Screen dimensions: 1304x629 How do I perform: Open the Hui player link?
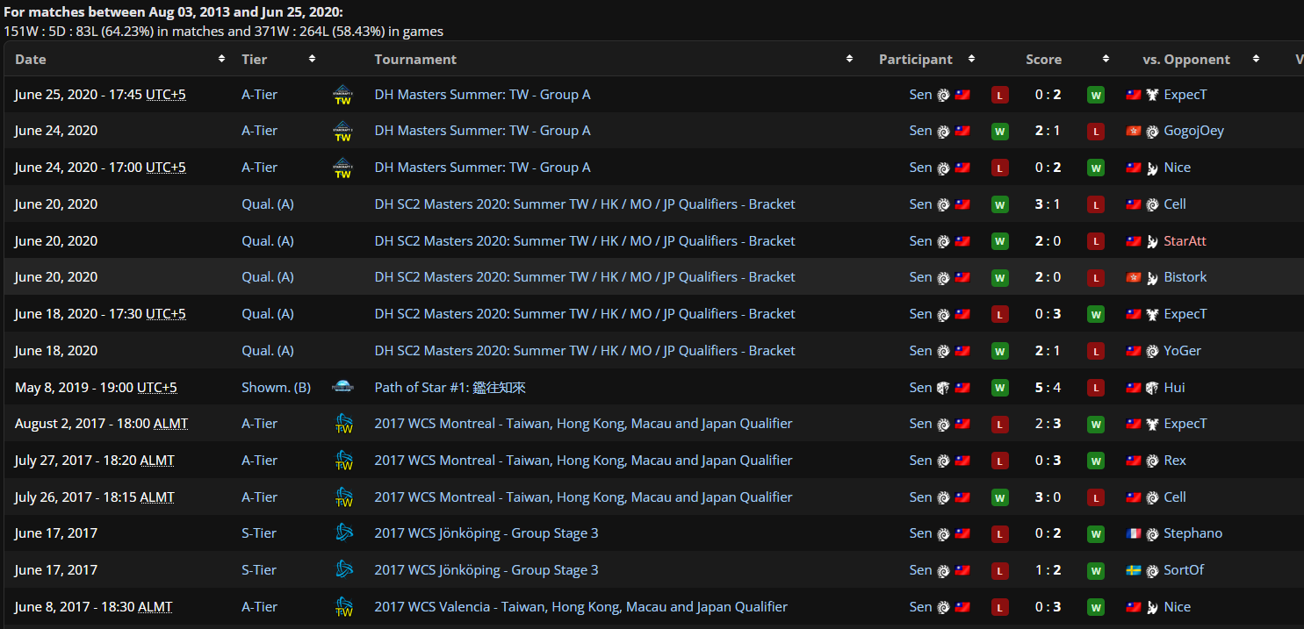[x=1174, y=388]
